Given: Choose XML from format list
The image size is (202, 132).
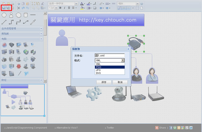Looking at the screenshot, I should point(110,64).
